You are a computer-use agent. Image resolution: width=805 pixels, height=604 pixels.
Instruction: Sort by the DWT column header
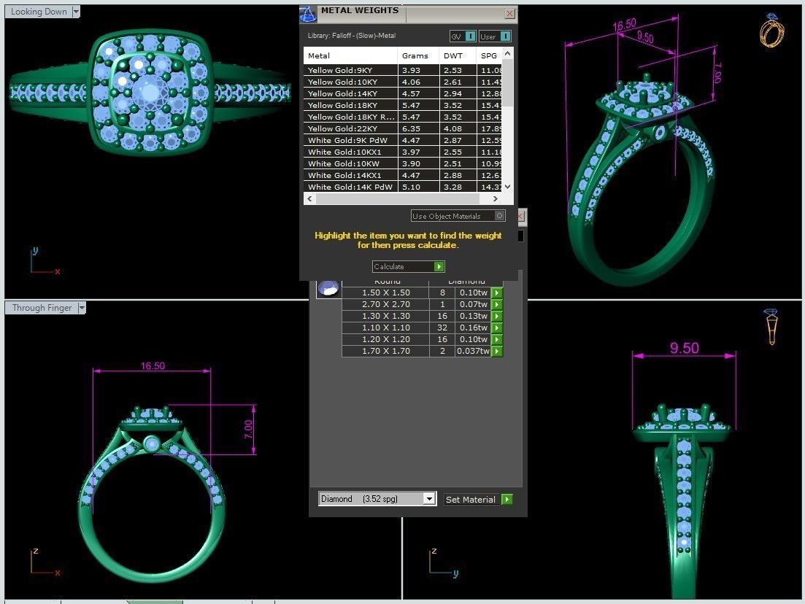pyautogui.click(x=458, y=55)
